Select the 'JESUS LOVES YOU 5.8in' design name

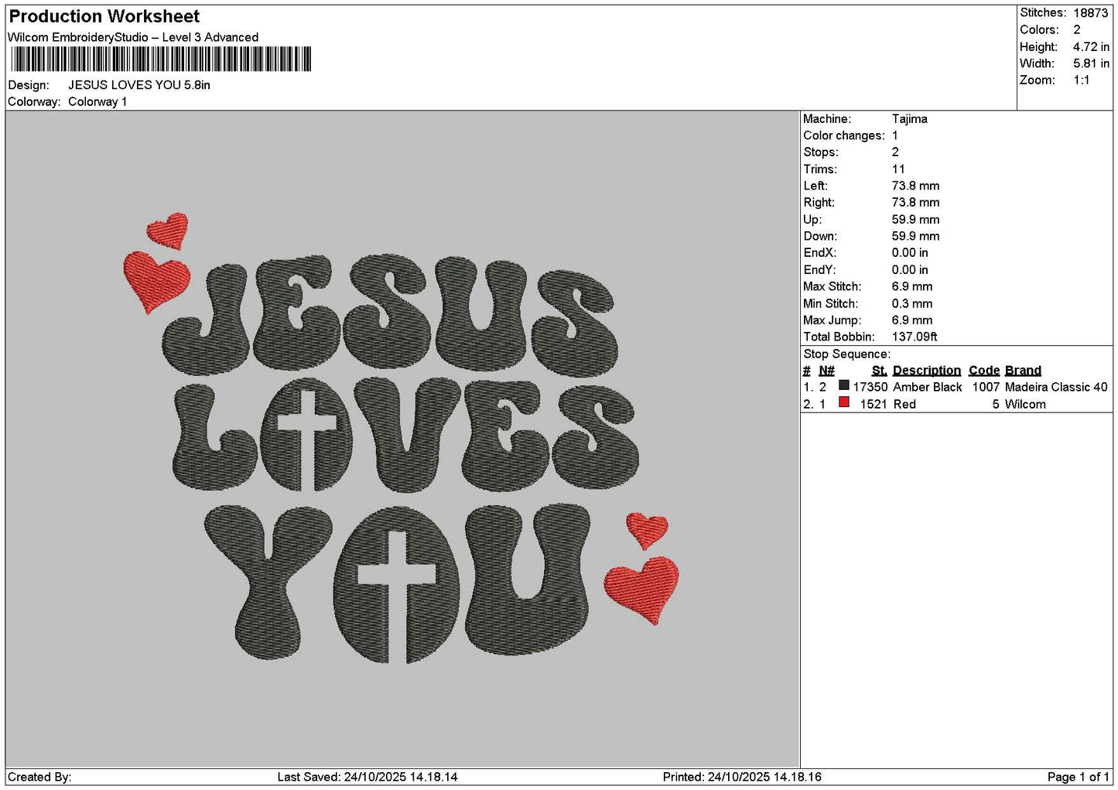139,85
